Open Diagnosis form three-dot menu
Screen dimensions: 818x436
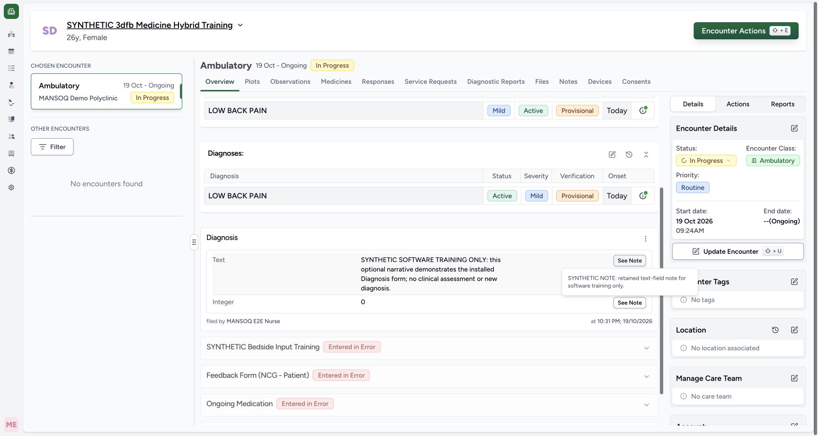pos(646,239)
